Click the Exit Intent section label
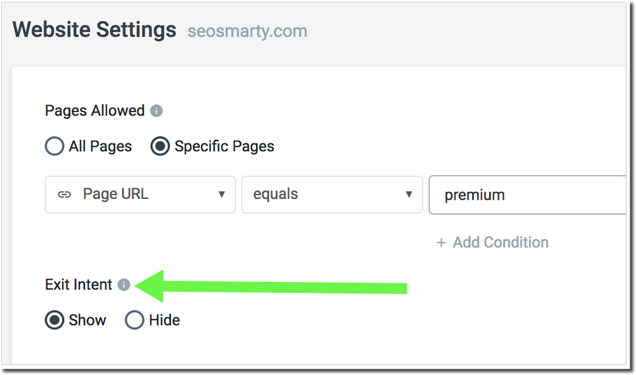 click(78, 284)
